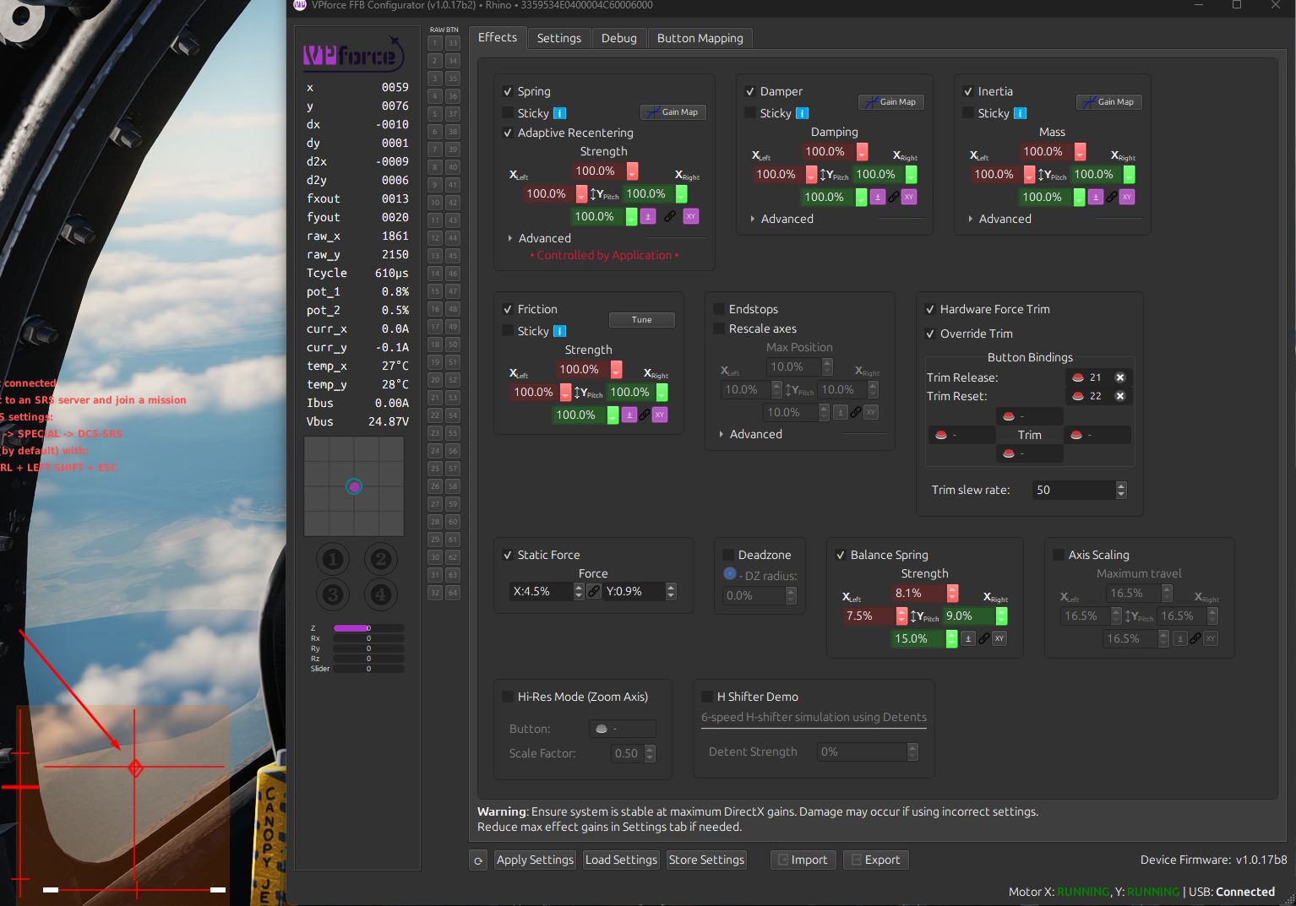1296x906 pixels.
Task: Click the Friction plus-minus button
Action: coord(629,415)
